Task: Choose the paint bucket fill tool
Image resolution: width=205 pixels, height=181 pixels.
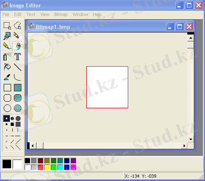Action: pos(7,67)
